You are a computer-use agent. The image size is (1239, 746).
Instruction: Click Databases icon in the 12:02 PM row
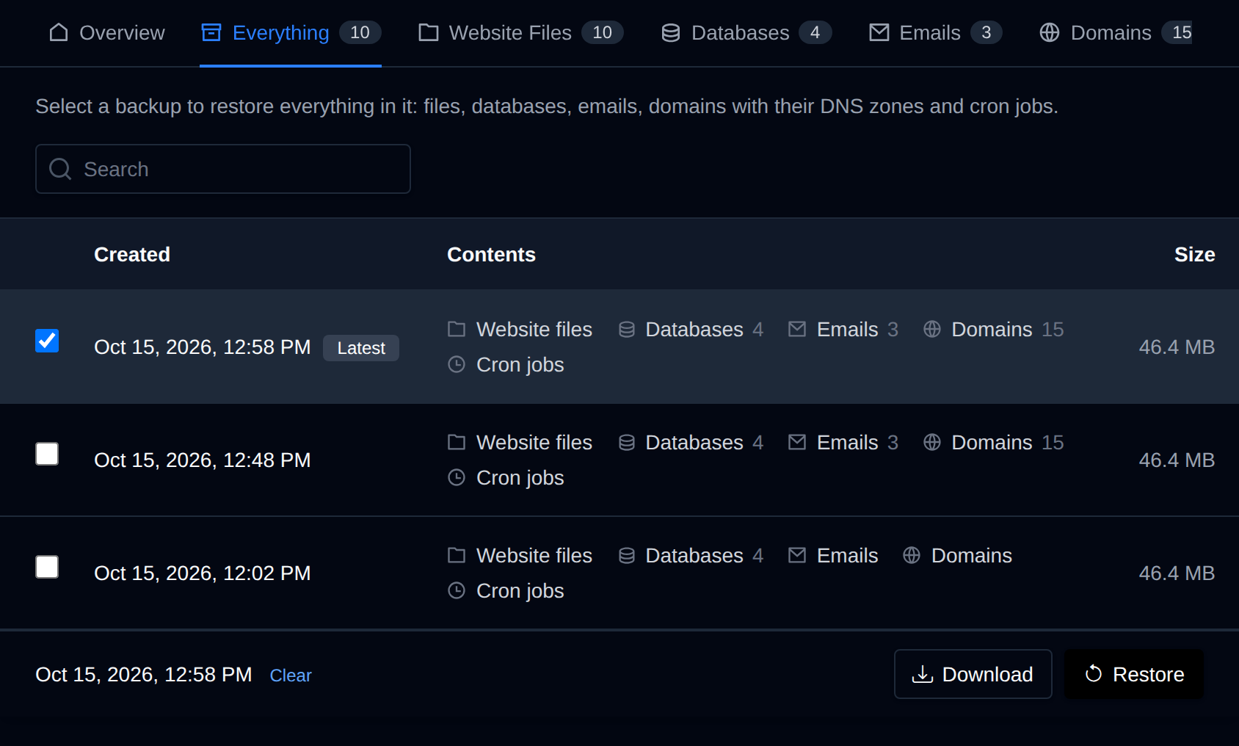[x=627, y=555]
